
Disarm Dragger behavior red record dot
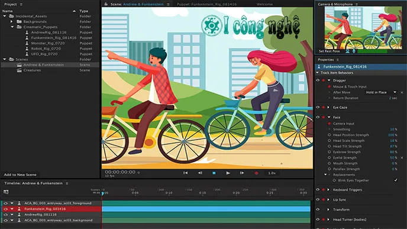click(x=324, y=80)
